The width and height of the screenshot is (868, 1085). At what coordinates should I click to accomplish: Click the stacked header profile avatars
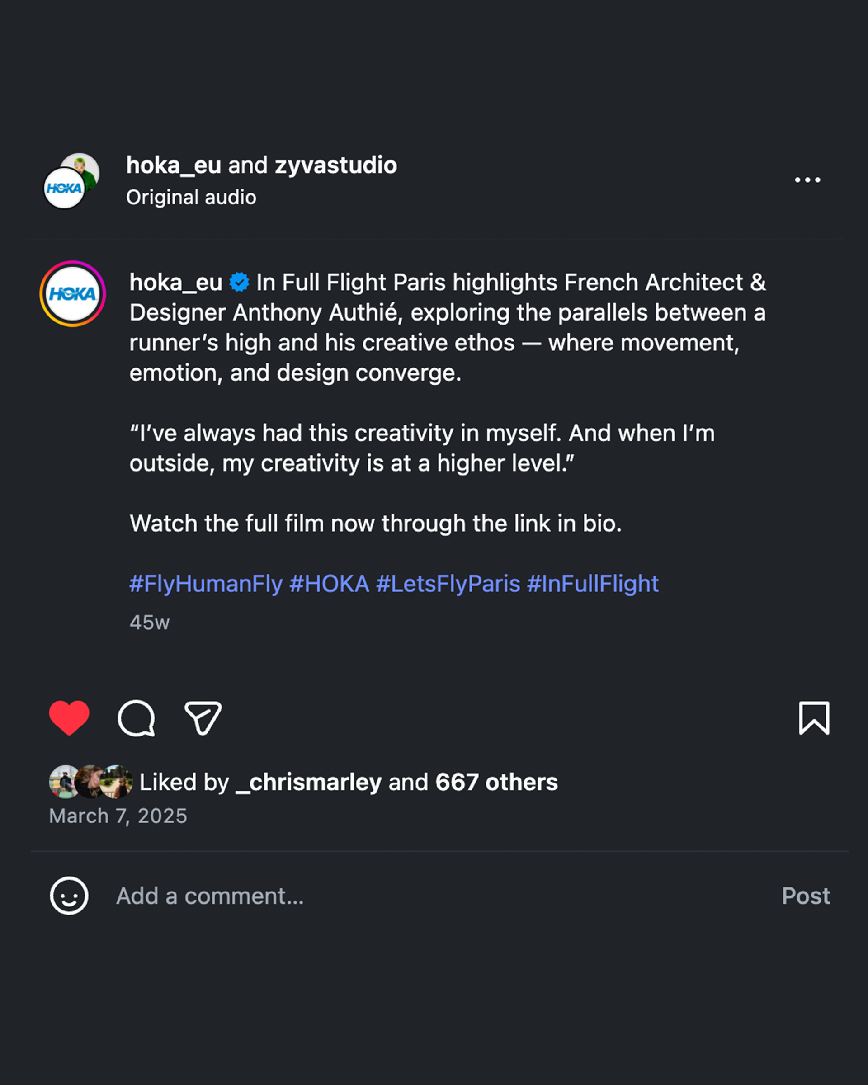tap(71, 181)
